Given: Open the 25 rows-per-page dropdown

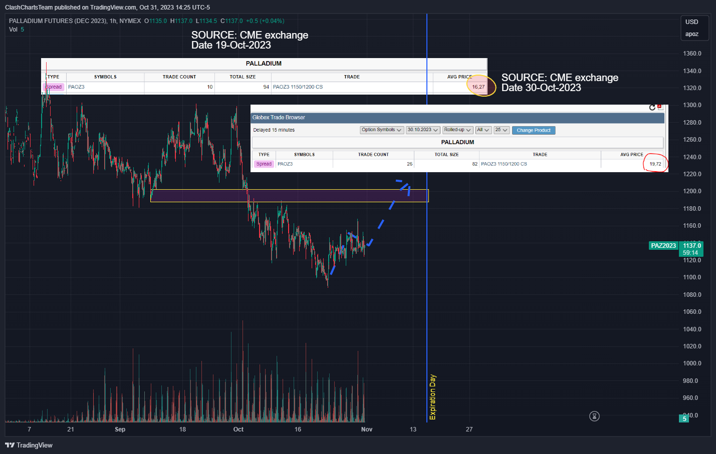Looking at the screenshot, I should pyautogui.click(x=502, y=130).
